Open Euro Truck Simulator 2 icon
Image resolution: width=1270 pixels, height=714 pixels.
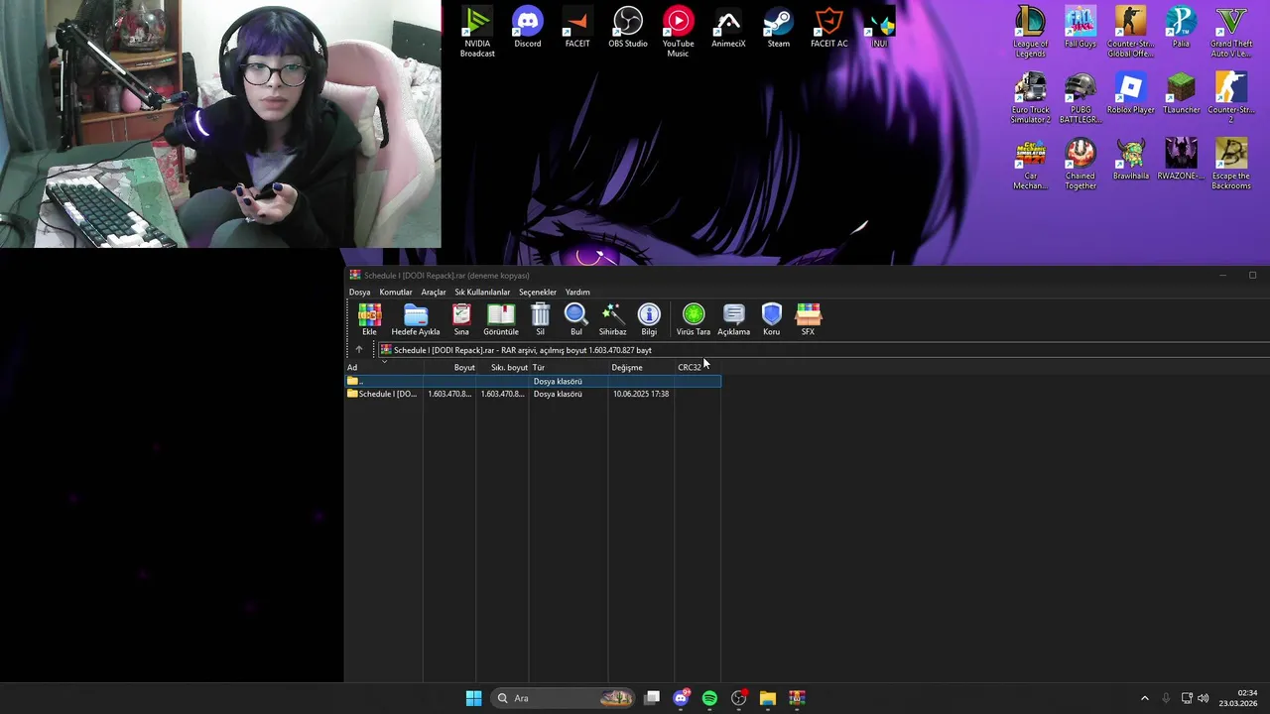[x=1030, y=98]
